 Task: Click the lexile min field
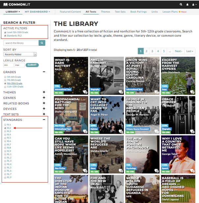coord(9,65)
